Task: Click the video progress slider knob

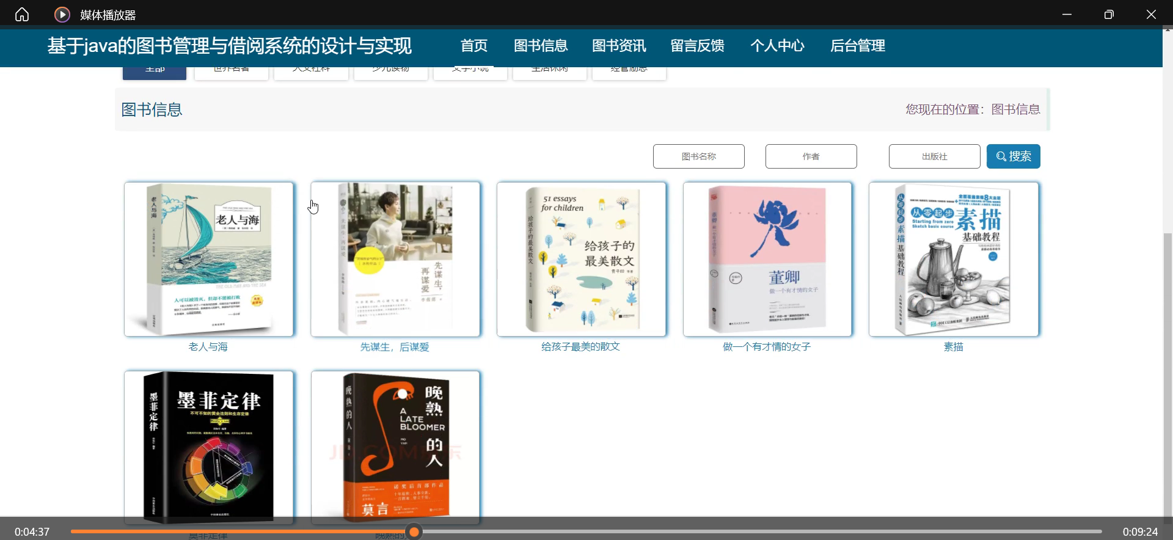Action: pos(414,531)
